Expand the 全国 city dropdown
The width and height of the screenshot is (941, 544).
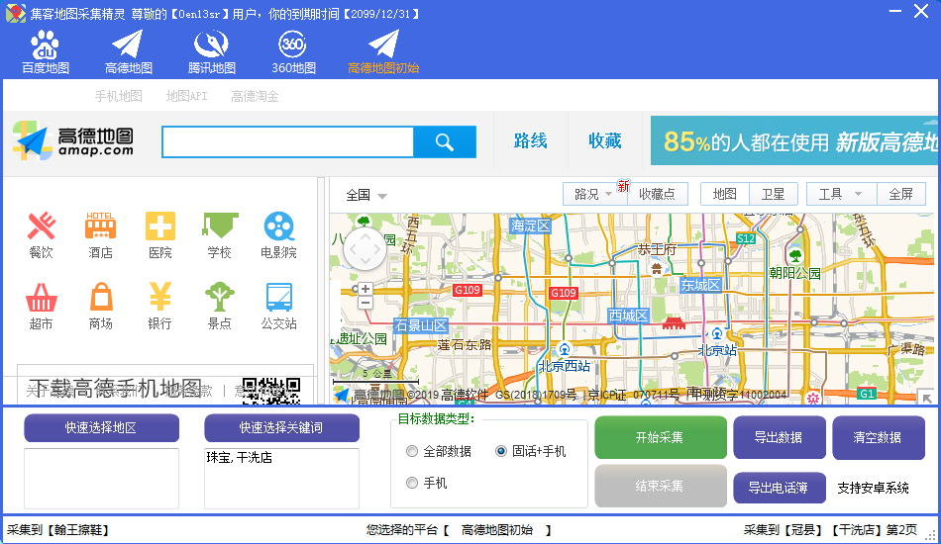[366, 195]
